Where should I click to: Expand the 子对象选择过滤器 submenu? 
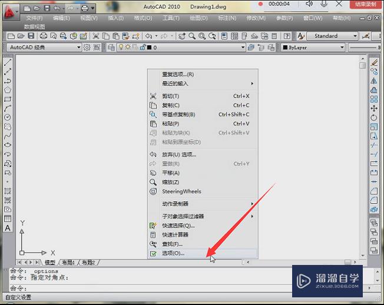click(x=203, y=216)
